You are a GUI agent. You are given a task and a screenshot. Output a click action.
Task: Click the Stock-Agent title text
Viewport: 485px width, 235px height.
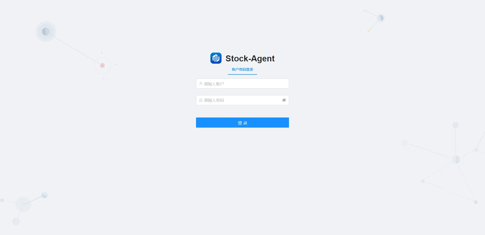point(250,58)
